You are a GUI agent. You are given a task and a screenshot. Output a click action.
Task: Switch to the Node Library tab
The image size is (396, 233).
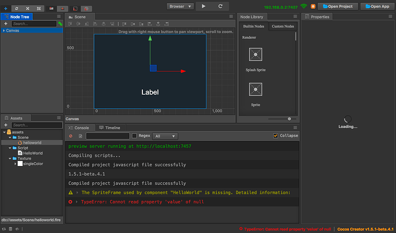(x=252, y=17)
